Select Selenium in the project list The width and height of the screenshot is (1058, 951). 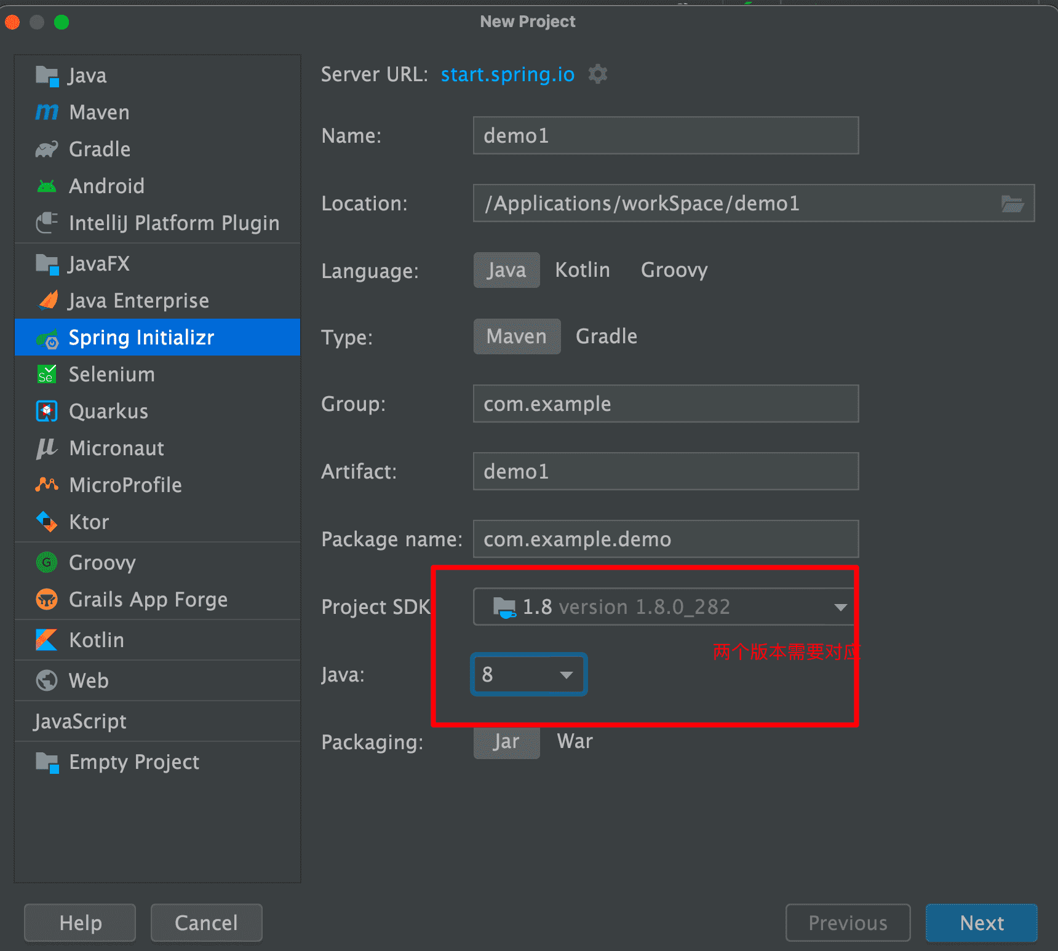[x=157, y=374]
